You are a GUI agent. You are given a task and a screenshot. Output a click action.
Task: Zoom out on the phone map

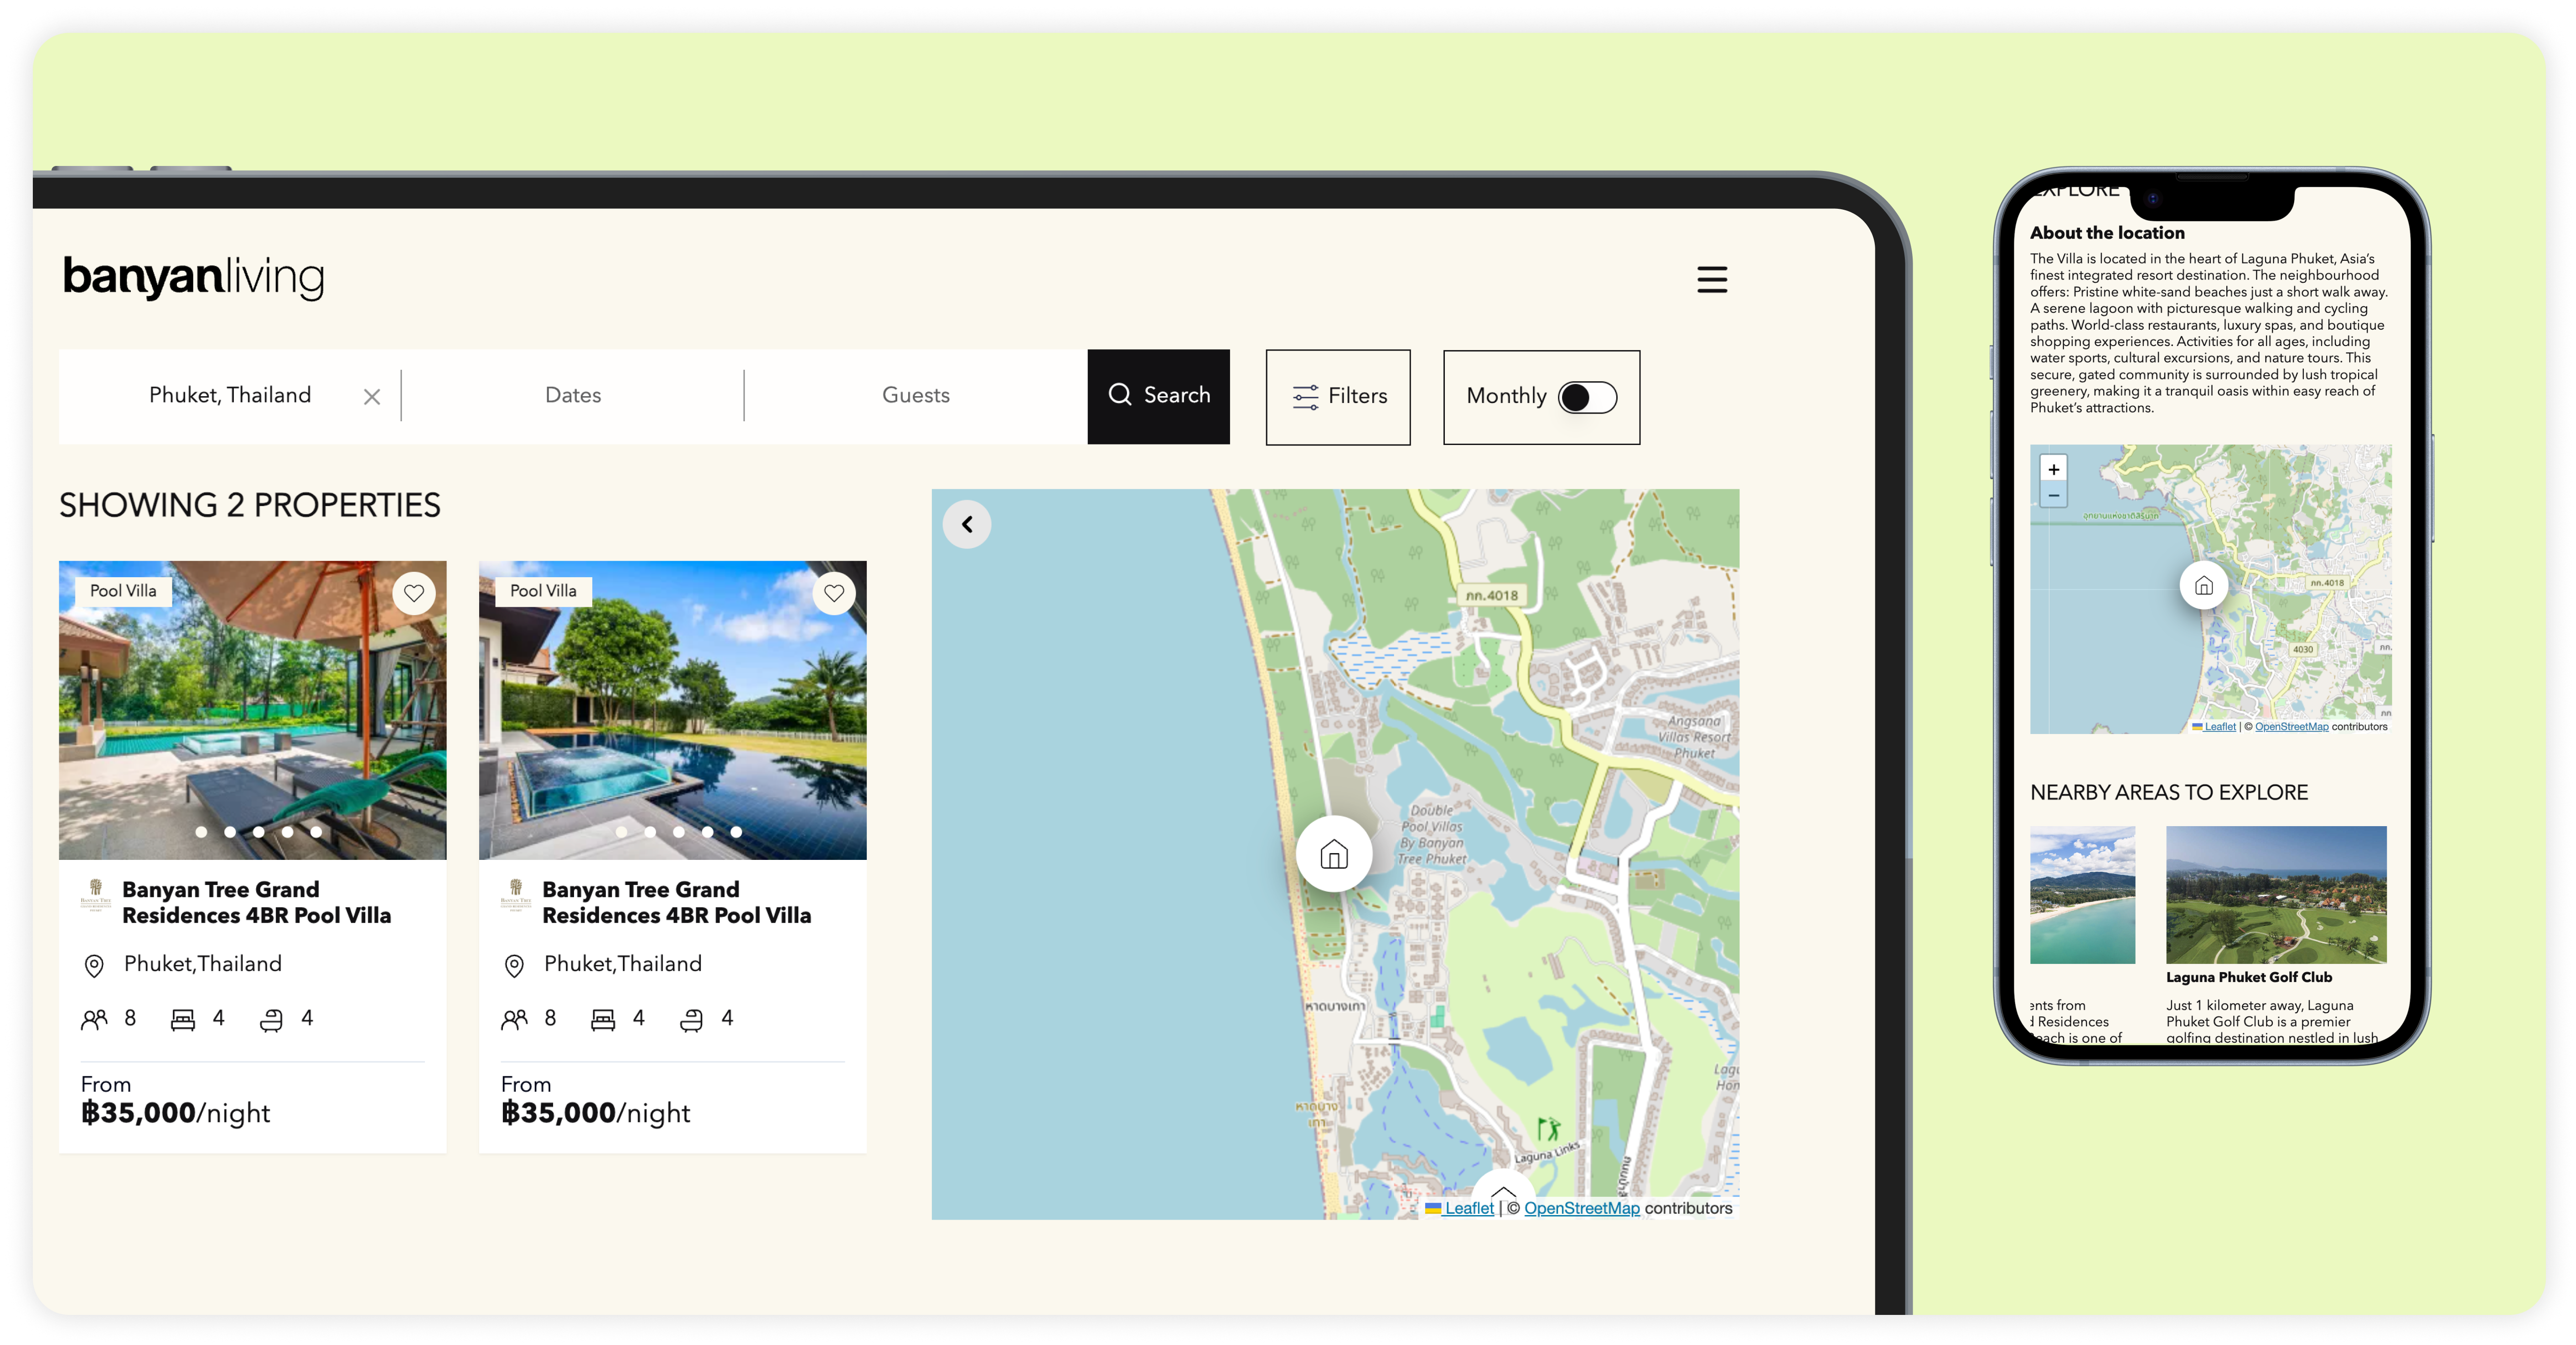coord(2053,496)
